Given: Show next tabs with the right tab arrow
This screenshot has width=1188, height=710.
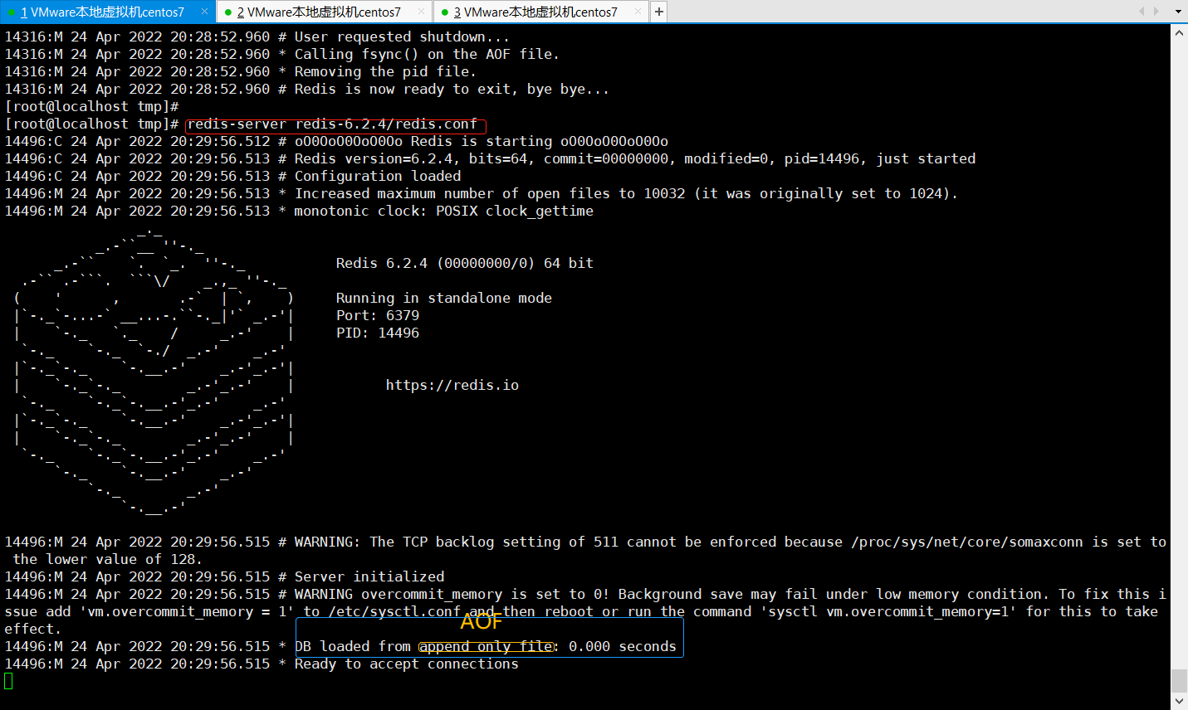Looking at the screenshot, I should tap(1156, 12).
